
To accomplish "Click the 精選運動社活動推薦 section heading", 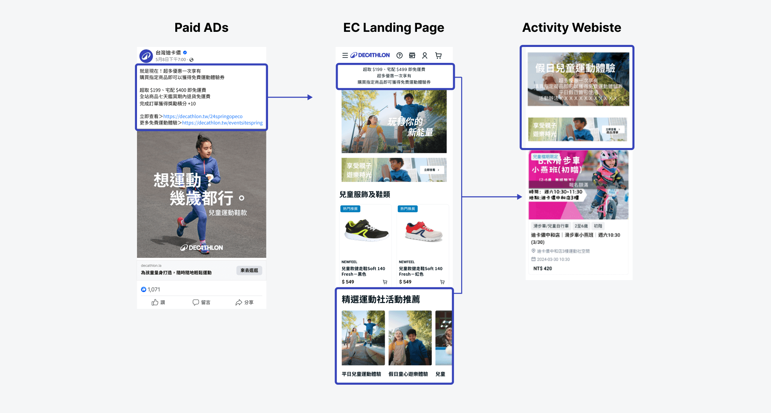I will click(x=381, y=299).
